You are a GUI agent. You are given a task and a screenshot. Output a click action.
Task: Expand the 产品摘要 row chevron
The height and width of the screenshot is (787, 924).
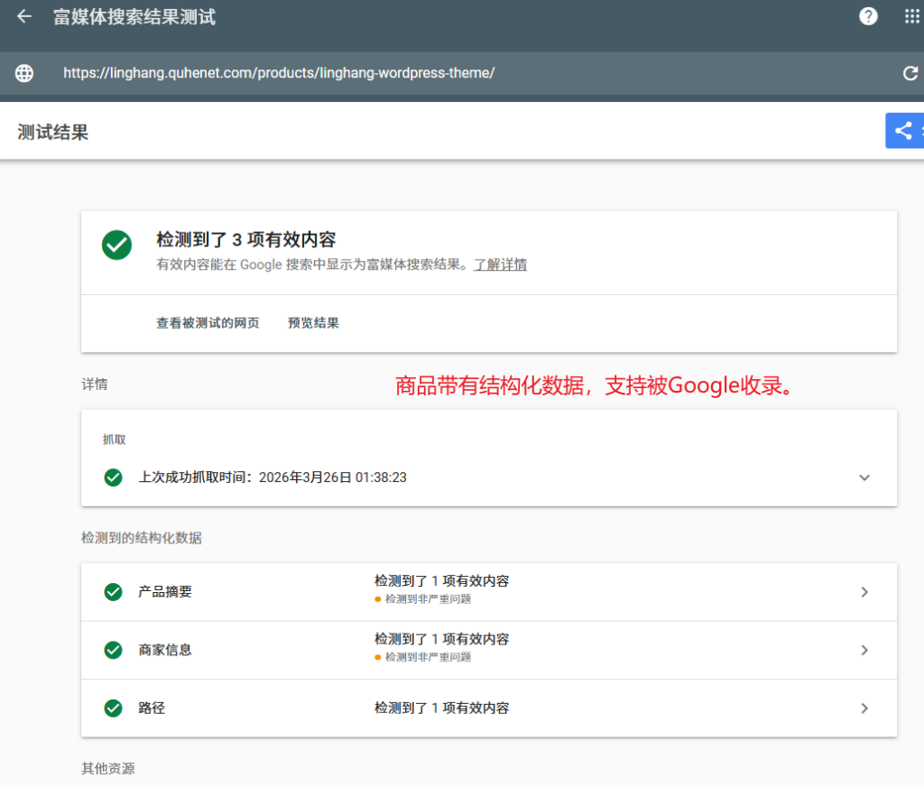click(x=864, y=592)
